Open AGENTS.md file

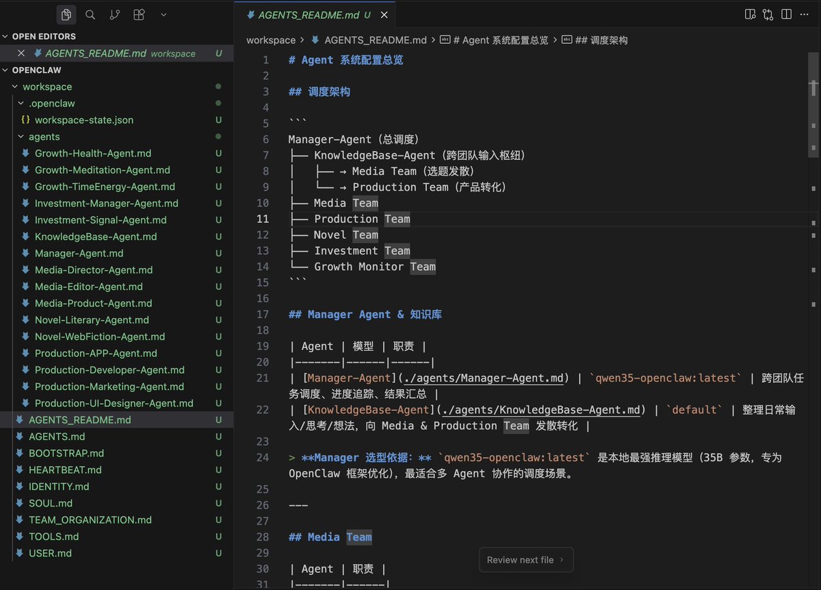57,436
